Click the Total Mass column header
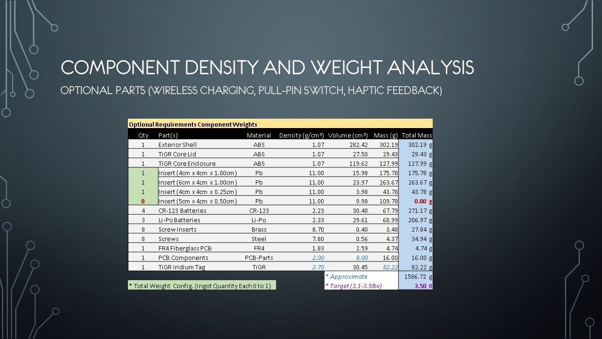The width and height of the screenshot is (602, 339). coord(416,135)
